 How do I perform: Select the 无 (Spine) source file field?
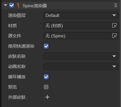(81, 36)
